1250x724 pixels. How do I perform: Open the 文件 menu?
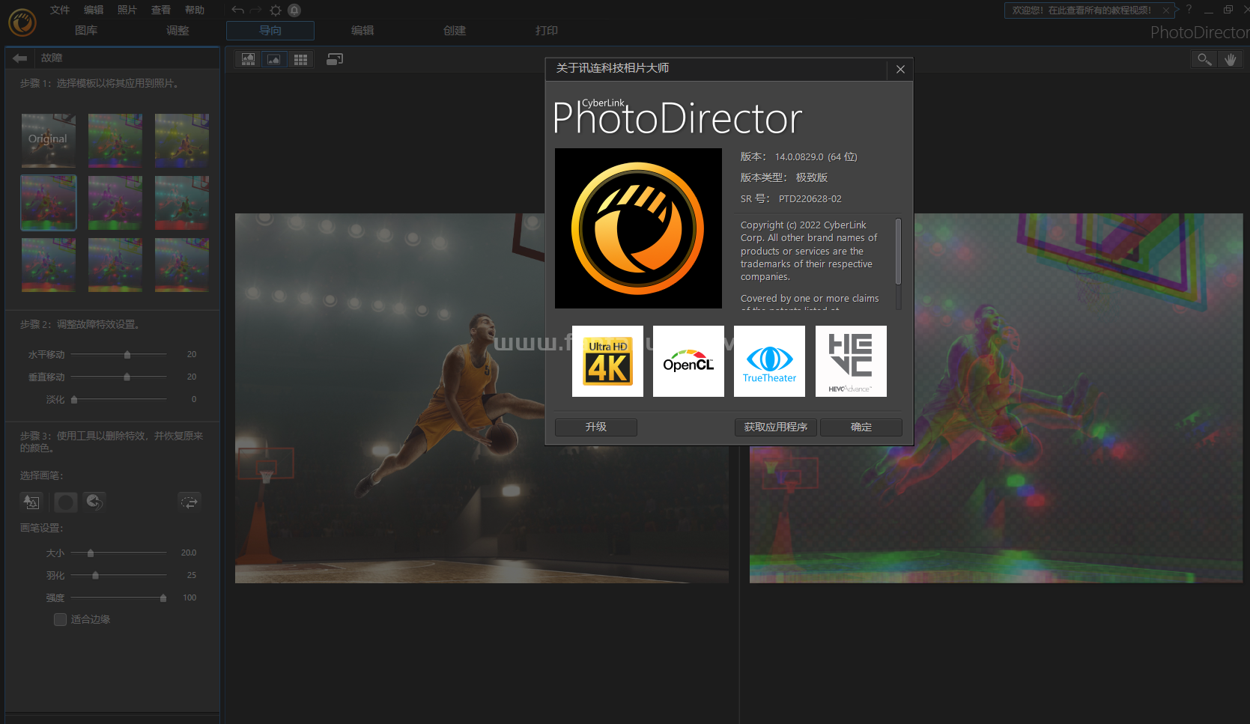pos(59,10)
